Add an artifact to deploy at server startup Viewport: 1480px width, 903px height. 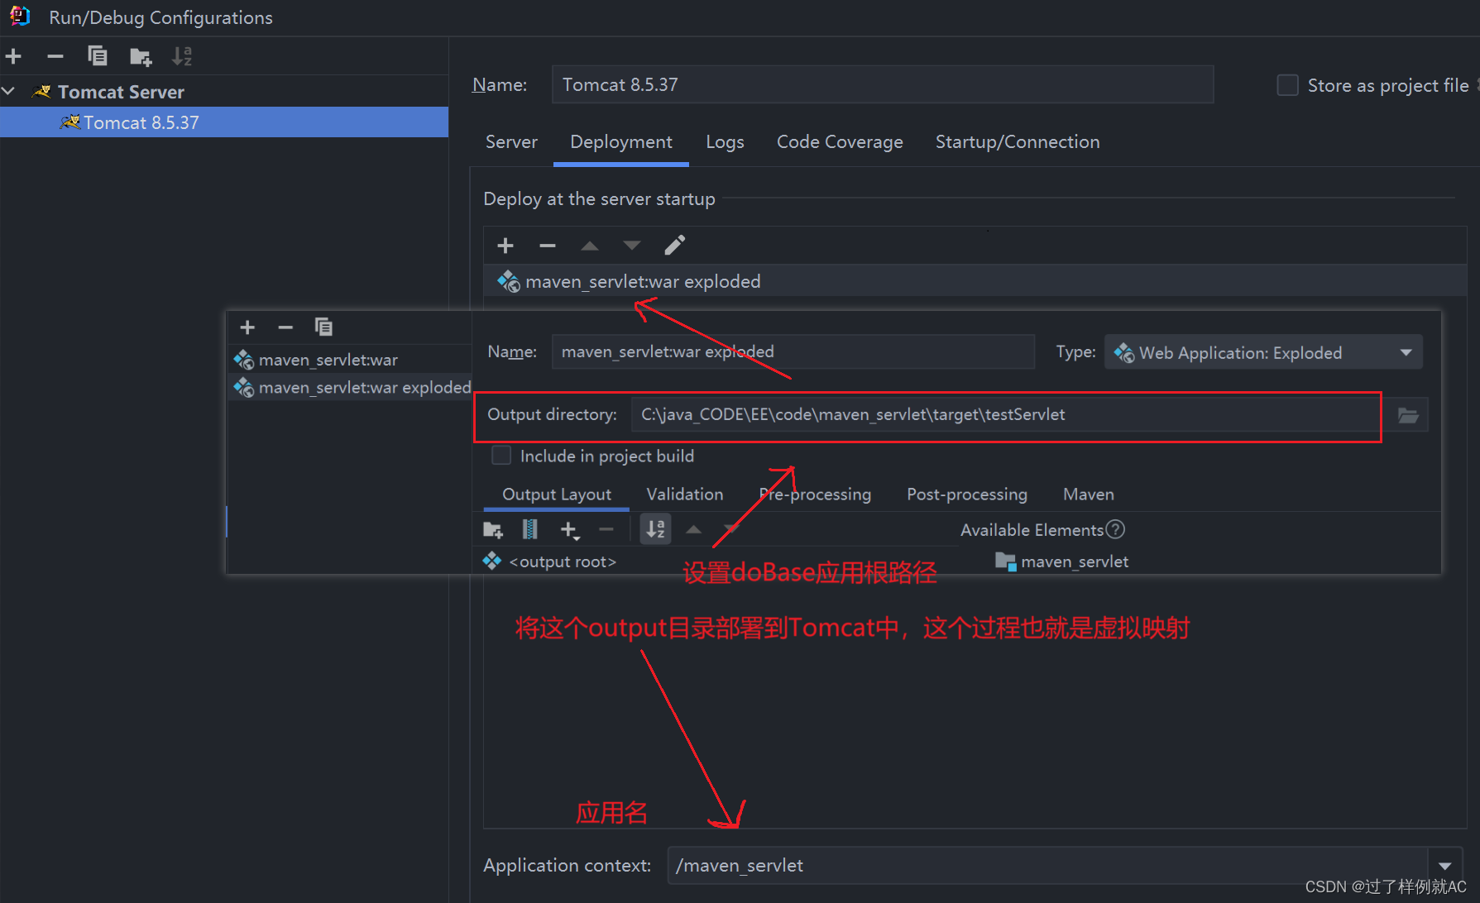click(505, 245)
